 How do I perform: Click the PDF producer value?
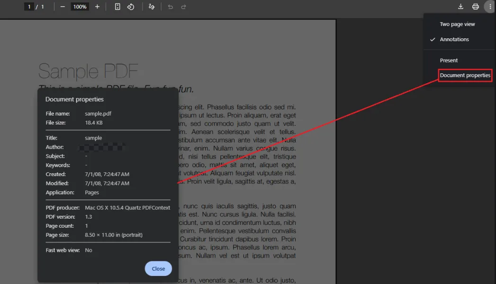tap(127, 207)
